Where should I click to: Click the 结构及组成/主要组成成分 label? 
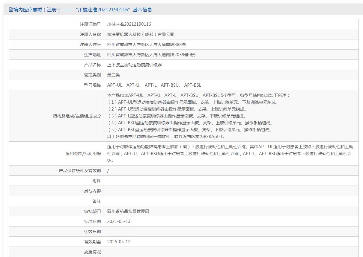click(x=77, y=116)
